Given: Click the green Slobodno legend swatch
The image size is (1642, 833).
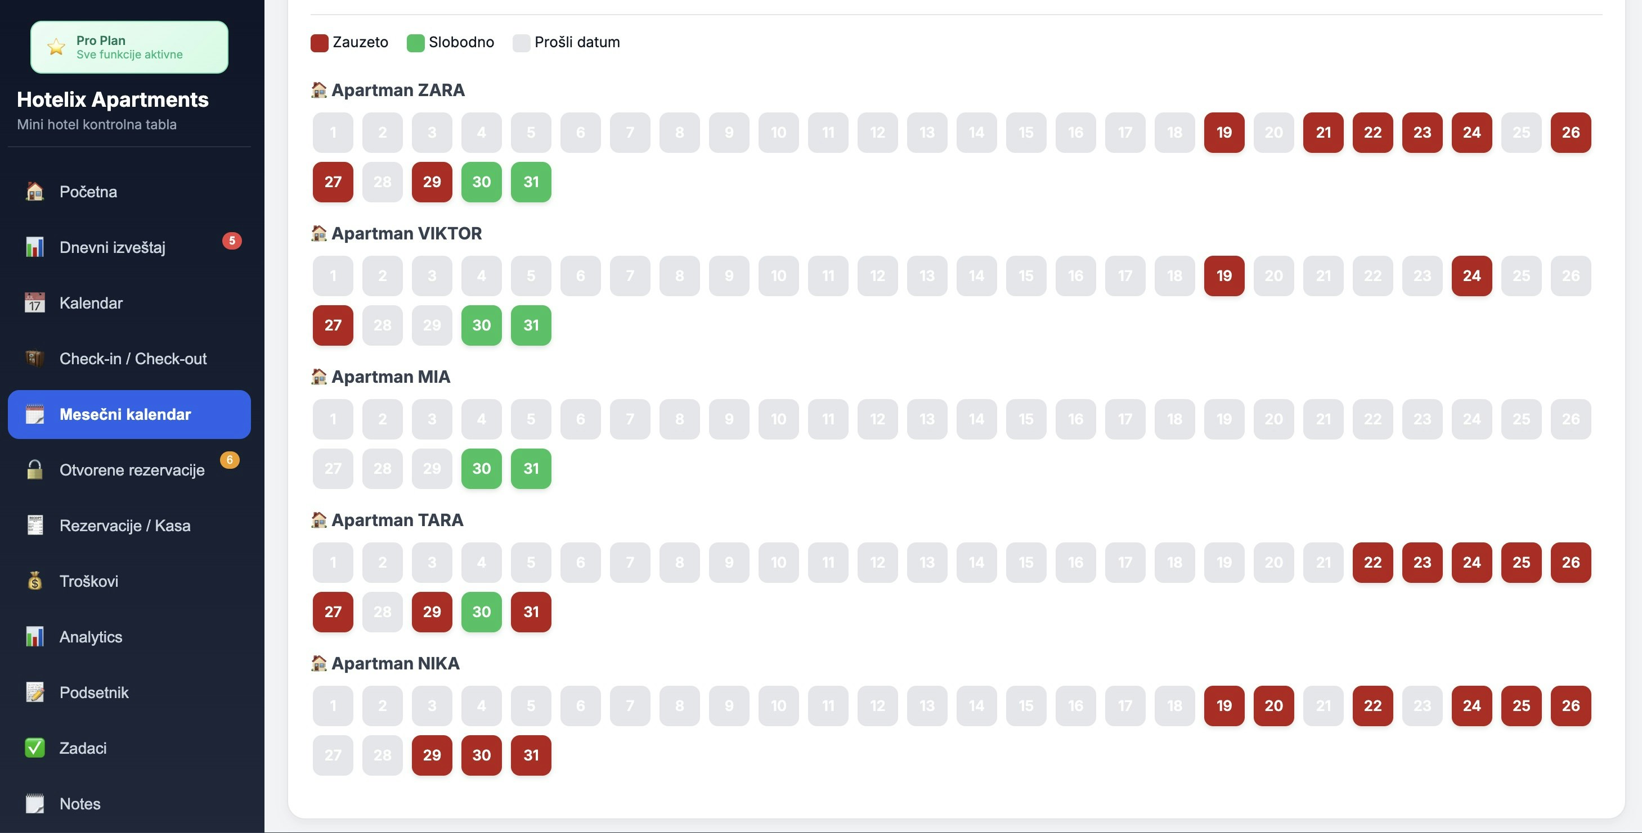Looking at the screenshot, I should [x=416, y=43].
